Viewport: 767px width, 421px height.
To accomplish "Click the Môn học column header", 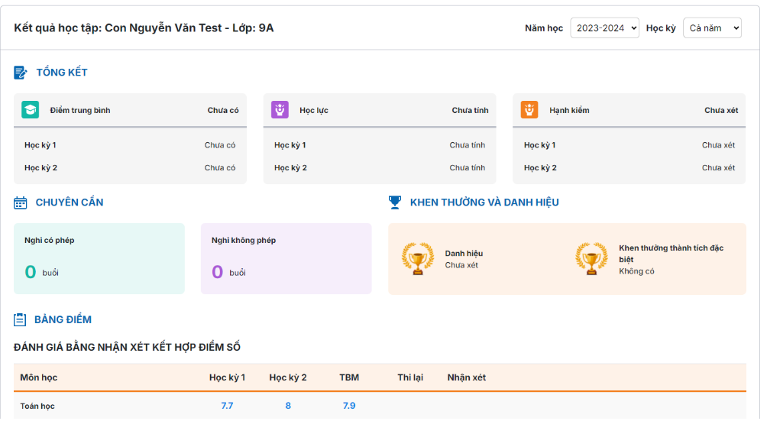I will pyautogui.click(x=39, y=377).
